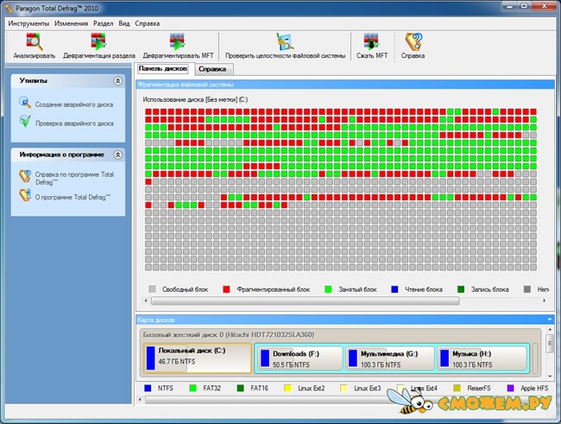
Task: Click the NTFS blue legend swatch
Action: pyautogui.click(x=148, y=389)
